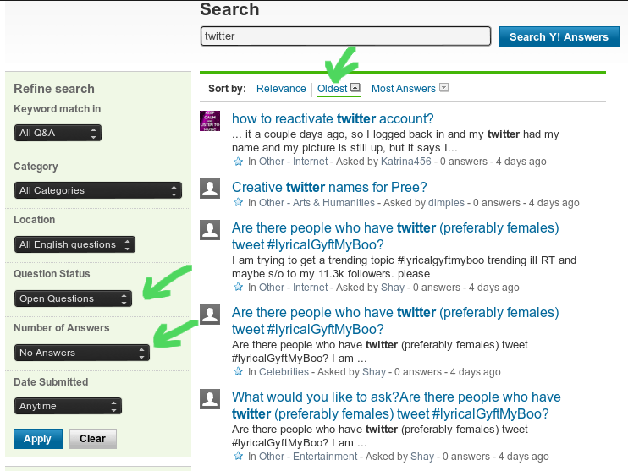Open the All English questions location dropdown

(x=74, y=244)
